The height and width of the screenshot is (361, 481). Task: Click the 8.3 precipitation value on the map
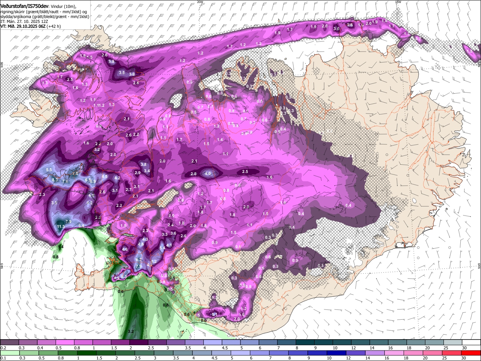coord(55,180)
